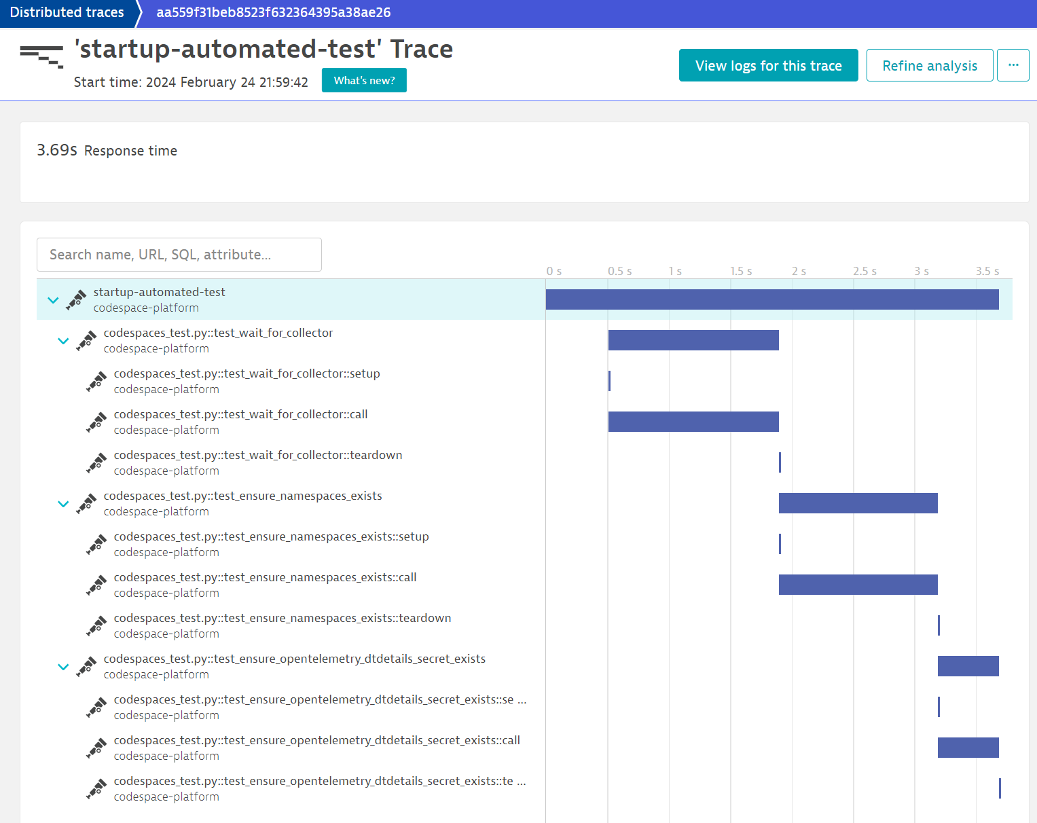Select test_ensure_namespaces_exists::teardown span name
Screen dimensions: 1037x823
(283, 618)
